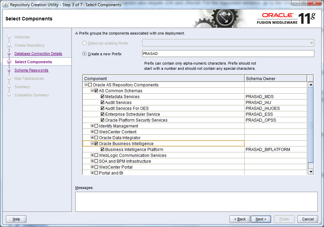Viewport: 324px width, 227px height.
Task: Go back with the '< Back' button
Action: pos(240,219)
